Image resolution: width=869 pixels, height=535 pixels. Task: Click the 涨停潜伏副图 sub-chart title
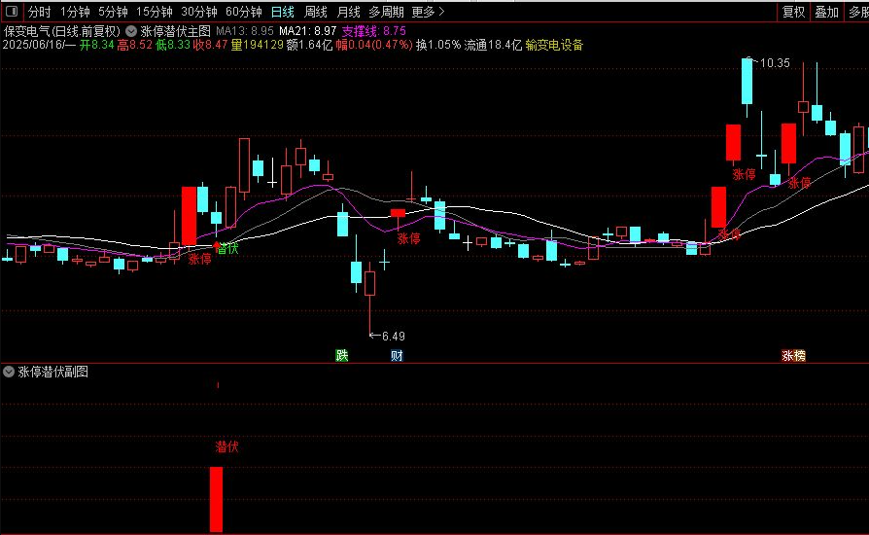pos(53,372)
